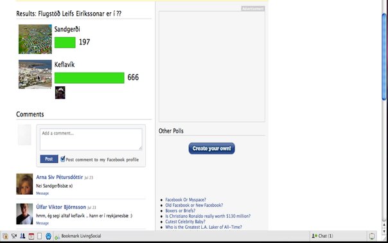Viewport: 388px width, 243px height.
Task: Click the scrollbar down arrow
Action: tap(384, 231)
